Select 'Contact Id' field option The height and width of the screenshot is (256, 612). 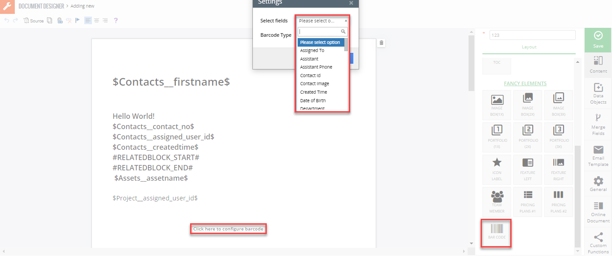pos(321,76)
